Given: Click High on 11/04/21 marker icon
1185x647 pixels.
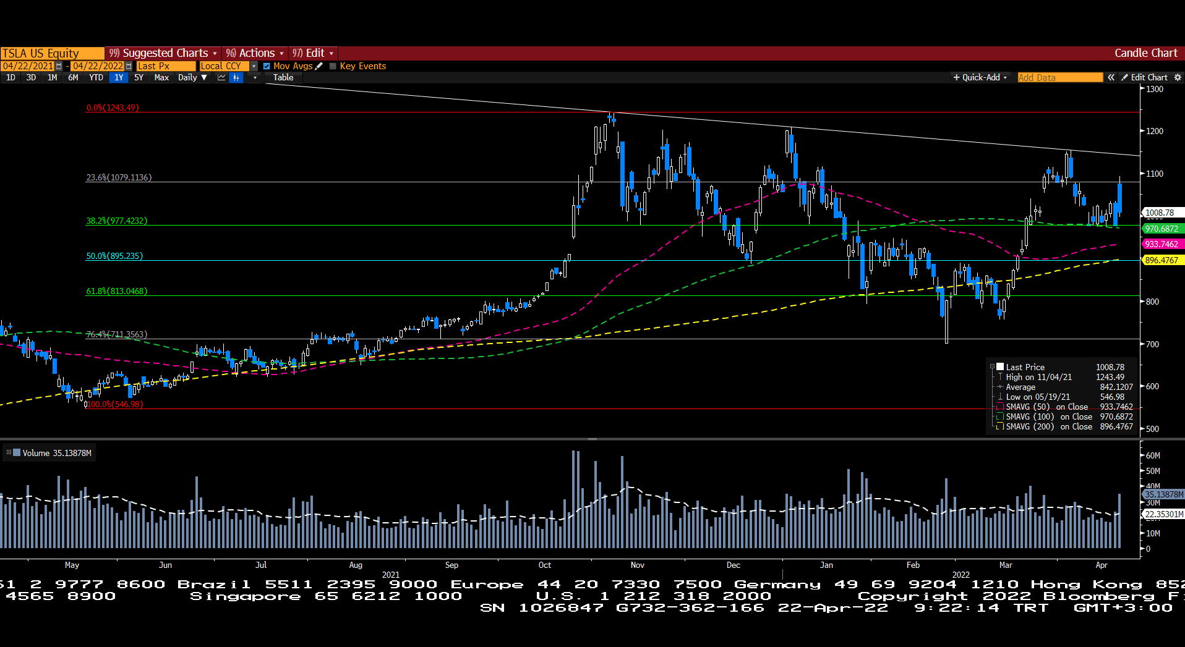Looking at the screenshot, I should click(x=1000, y=377).
